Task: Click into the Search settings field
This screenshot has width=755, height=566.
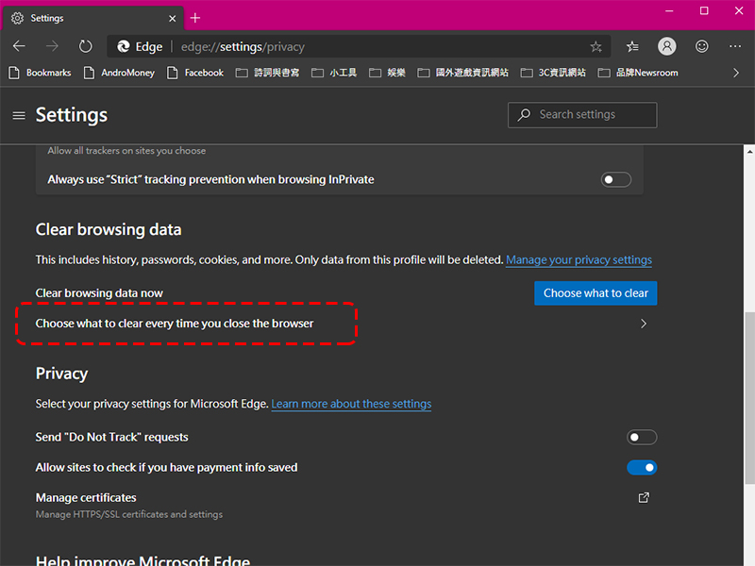Action: (582, 115)
